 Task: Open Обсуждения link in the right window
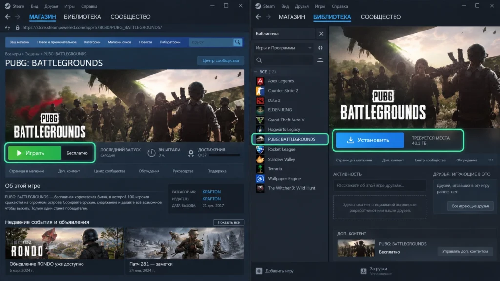pos(466,160)
